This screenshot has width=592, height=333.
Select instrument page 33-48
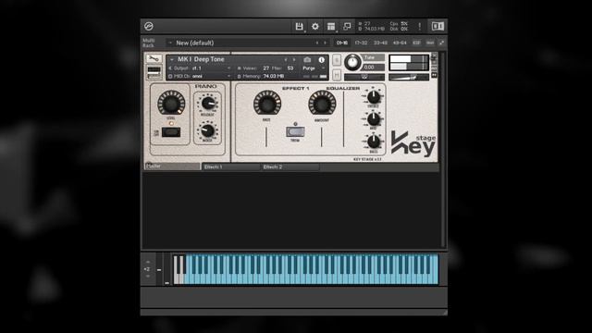[x=380, y=43]
